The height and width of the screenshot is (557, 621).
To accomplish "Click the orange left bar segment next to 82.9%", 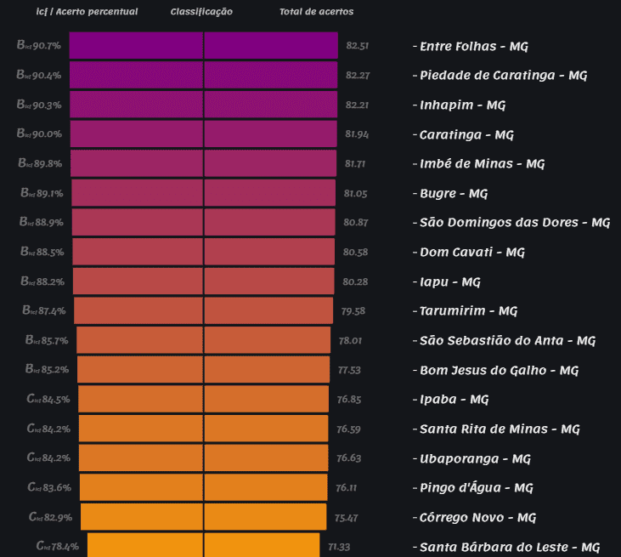I will pyautogui.click(x=142, y=517).
